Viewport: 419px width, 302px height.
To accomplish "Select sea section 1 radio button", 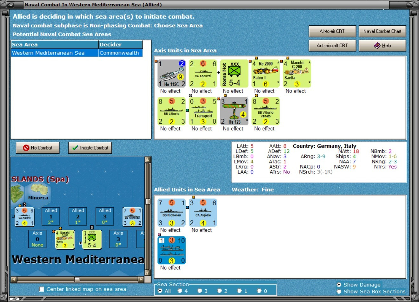I will tap(239, 291).
